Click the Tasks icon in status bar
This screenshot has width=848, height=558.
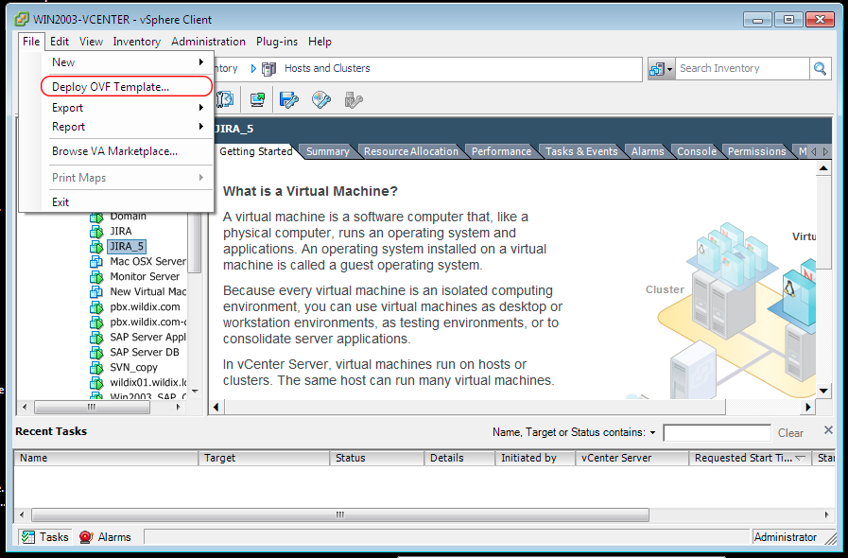coord(27,537)
